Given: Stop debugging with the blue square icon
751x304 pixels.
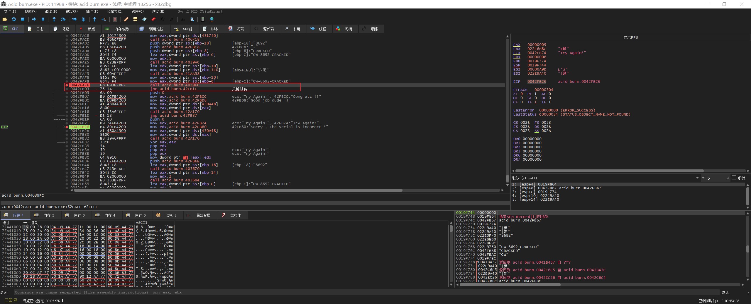Looking at the screenshot, I should (x=23, y=19).
